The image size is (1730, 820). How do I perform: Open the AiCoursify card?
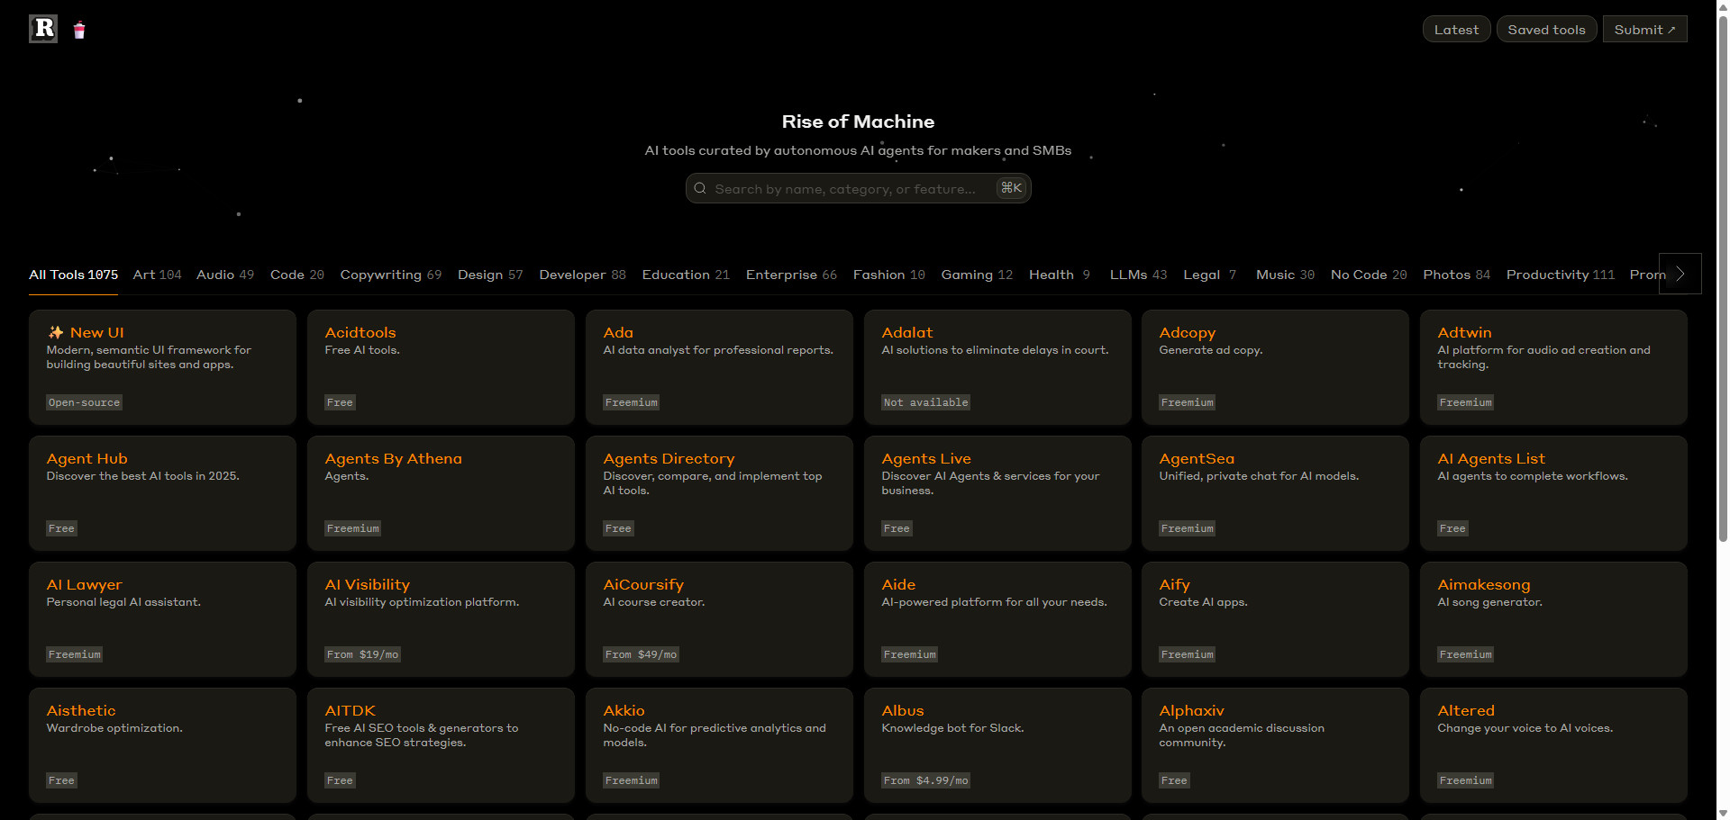719,619
